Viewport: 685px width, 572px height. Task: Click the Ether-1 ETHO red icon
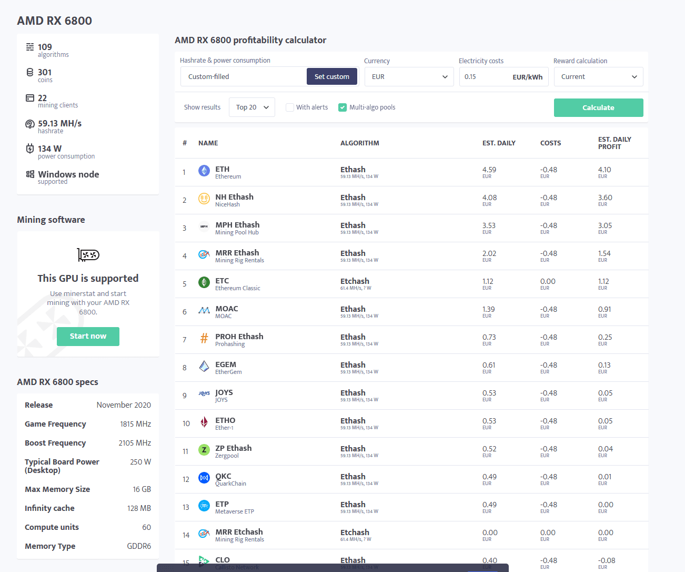click(204, 422)
